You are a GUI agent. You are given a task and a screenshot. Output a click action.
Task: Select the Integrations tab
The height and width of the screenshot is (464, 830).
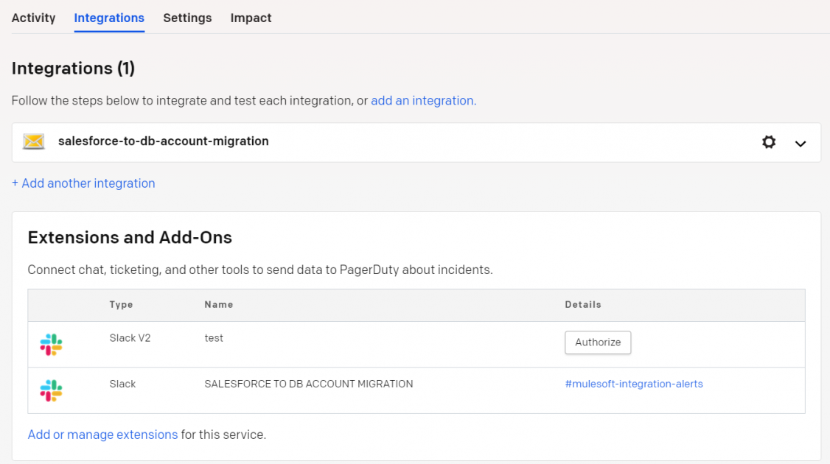109,18
